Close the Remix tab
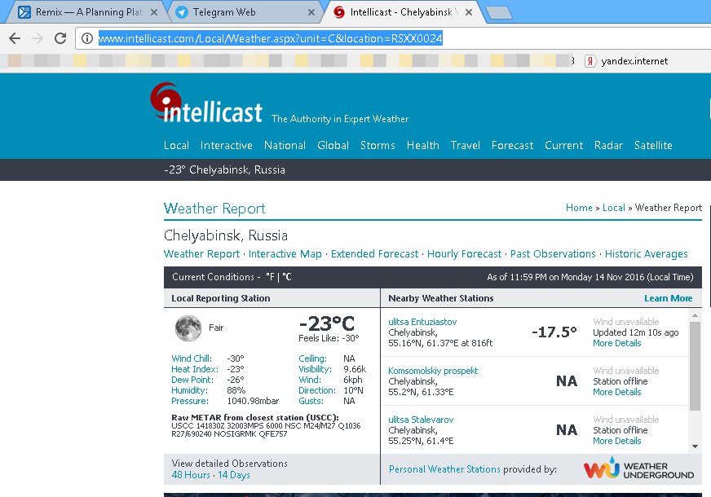Image resolution: width=711 pixels, height=497 pixels. [154, 12]
